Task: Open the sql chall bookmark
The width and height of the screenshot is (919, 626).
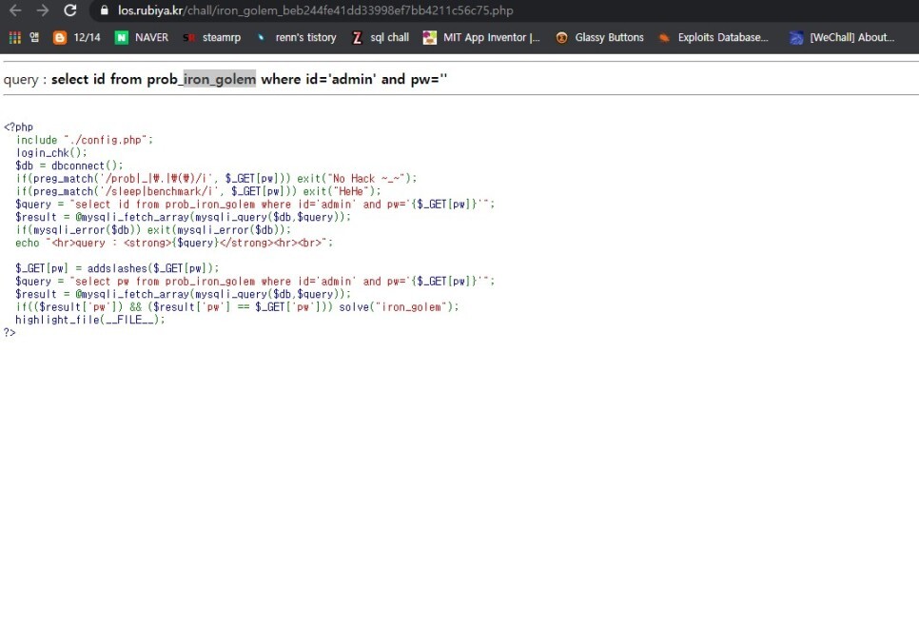Action: point(381,37)
